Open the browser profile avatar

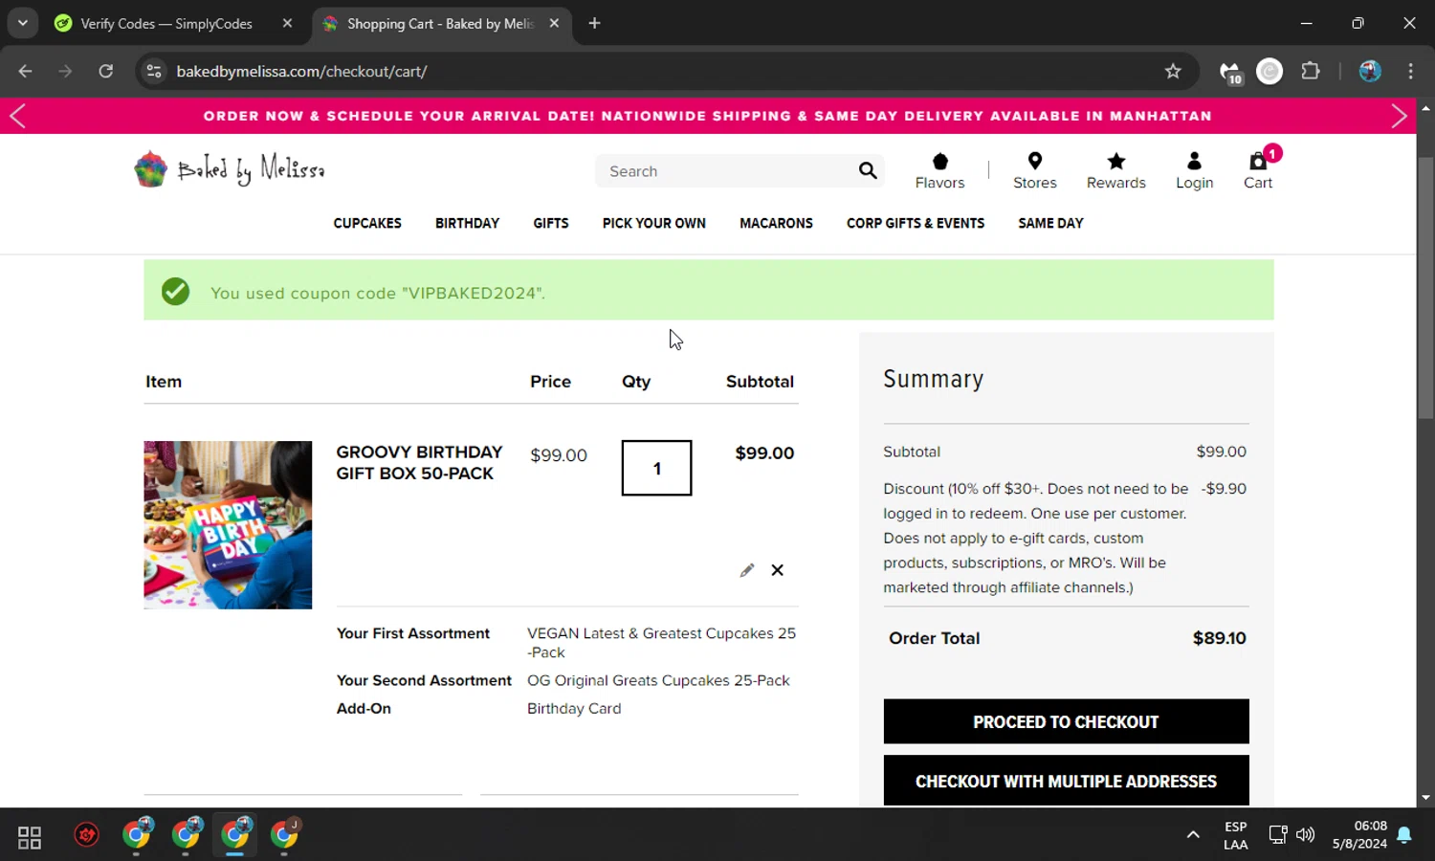[x=1370, y=71]
